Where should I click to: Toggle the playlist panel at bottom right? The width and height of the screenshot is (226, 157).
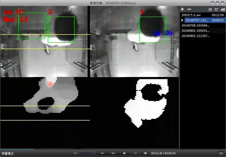pyautogui.click(x=220, y=153)
